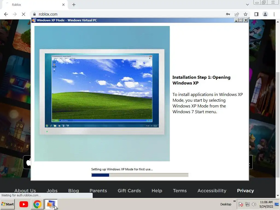The height and width of the screenshot is (210, 280).
Task: Click the page scrollbar up arrow
Action: coord(278,22)
